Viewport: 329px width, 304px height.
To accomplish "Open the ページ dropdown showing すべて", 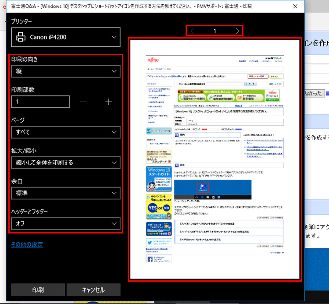I will pos(65,132).
